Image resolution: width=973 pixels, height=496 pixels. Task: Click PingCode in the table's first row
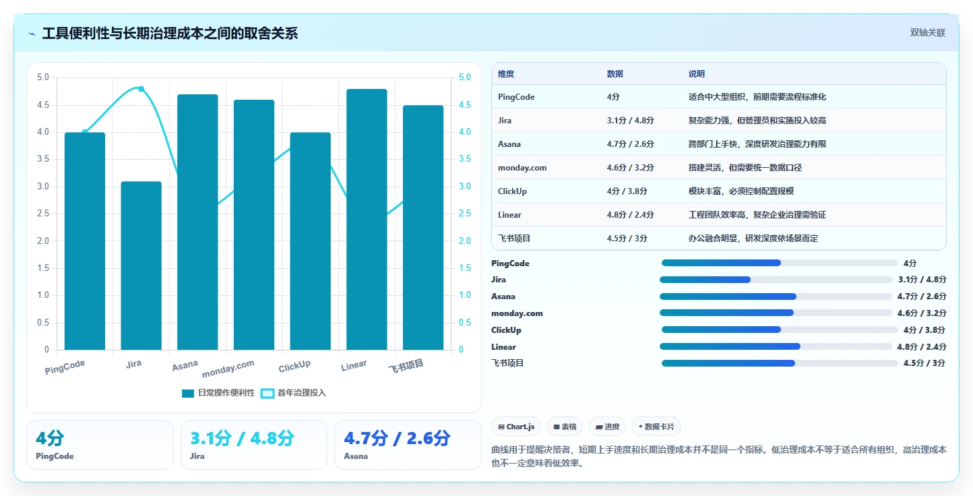click(516, 97)
